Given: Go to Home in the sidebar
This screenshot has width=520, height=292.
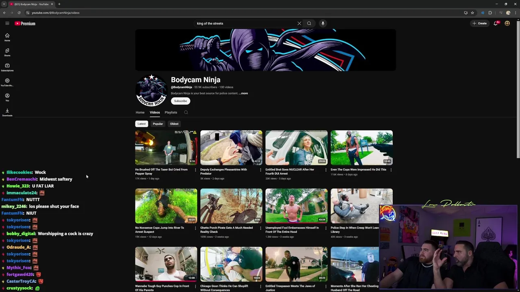Looking at the screenshot, I should 7,37.
